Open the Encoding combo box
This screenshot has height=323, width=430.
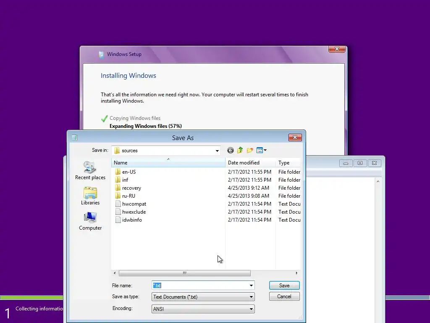tap(203, 309)
